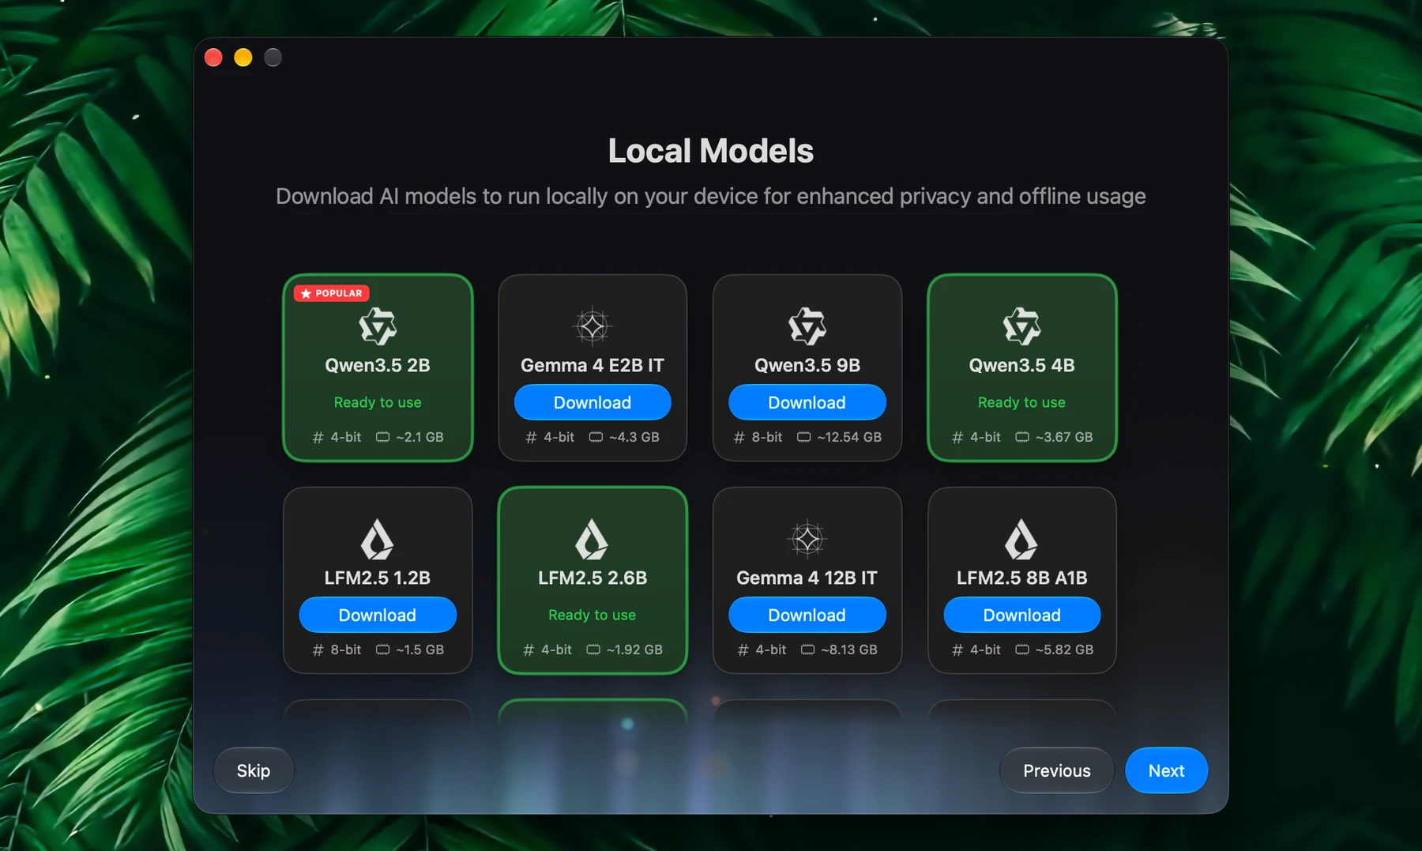The width and height of the screenshot is (1422, 851).
Task: Click the Gemma logo on Gemma 4 12B IT card
Action: [x=807, y=539]
